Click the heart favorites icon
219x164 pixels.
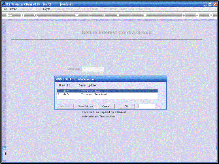click(x=77, y=15)
